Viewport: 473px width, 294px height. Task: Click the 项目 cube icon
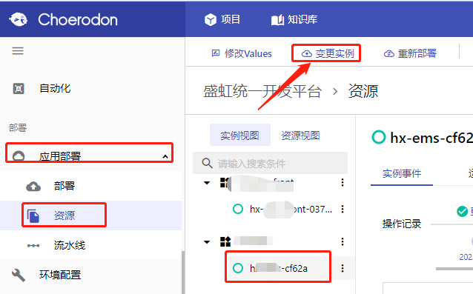coord(211,20)
